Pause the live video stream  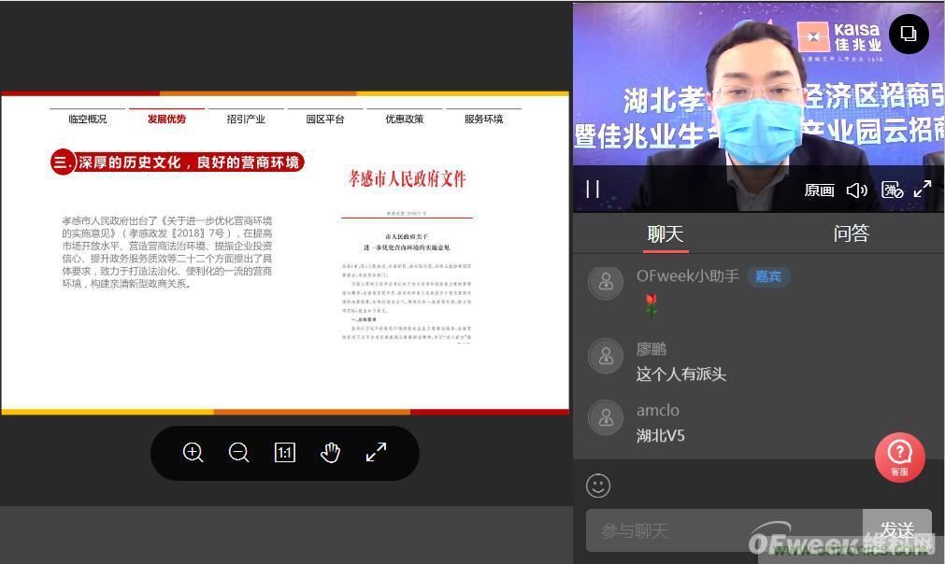(593, 190)
